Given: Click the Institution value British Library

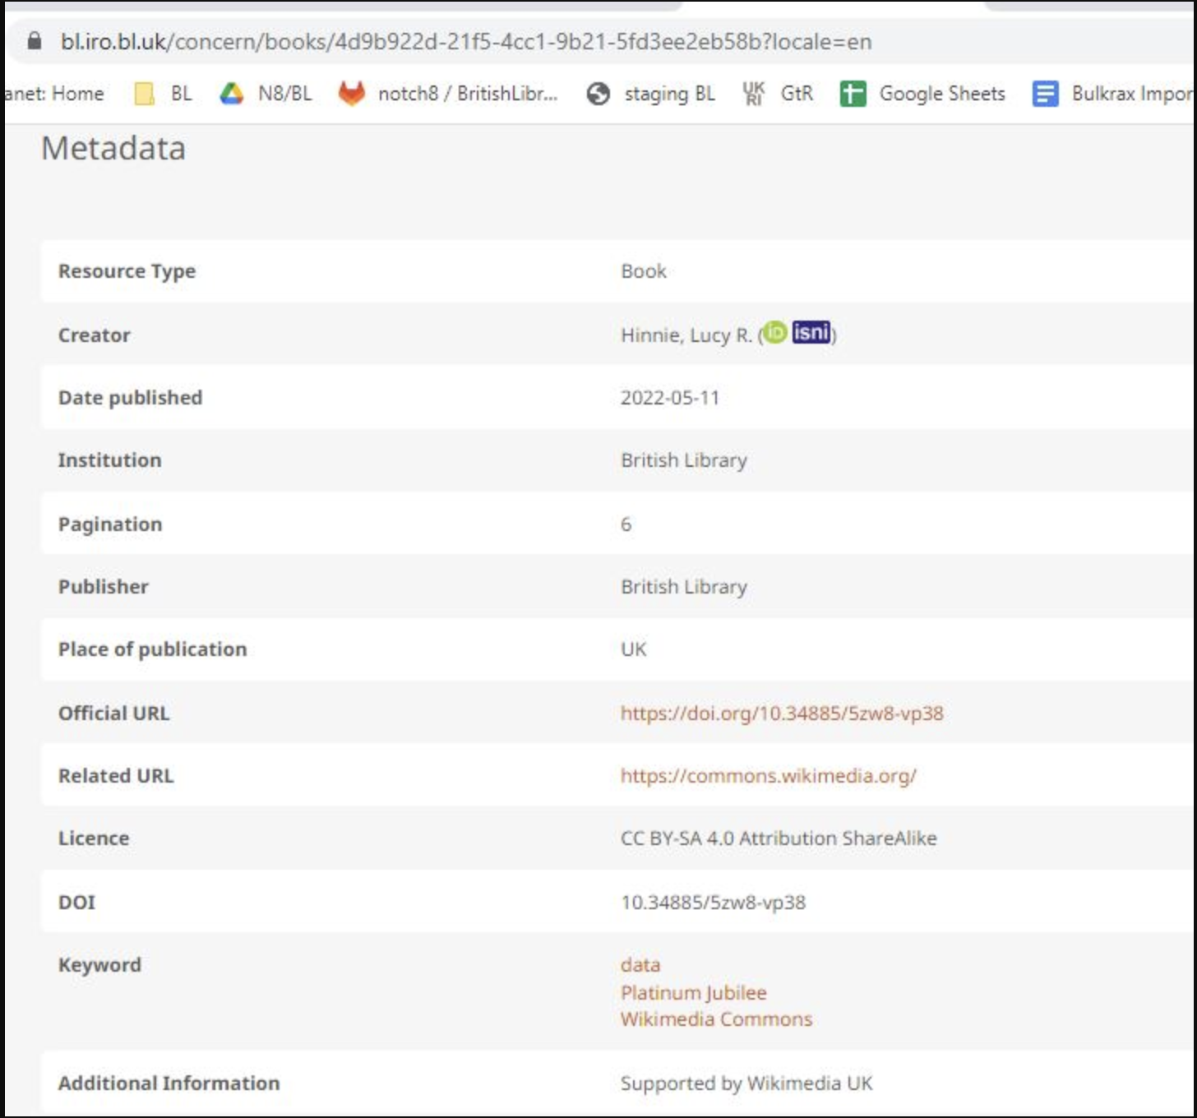Looking at the screenshot, I should [684, 460].
